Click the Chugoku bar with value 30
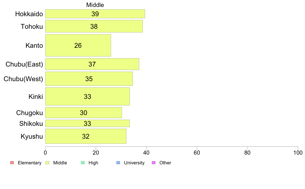This screenshot has width=305, height=189. (84, 112)
